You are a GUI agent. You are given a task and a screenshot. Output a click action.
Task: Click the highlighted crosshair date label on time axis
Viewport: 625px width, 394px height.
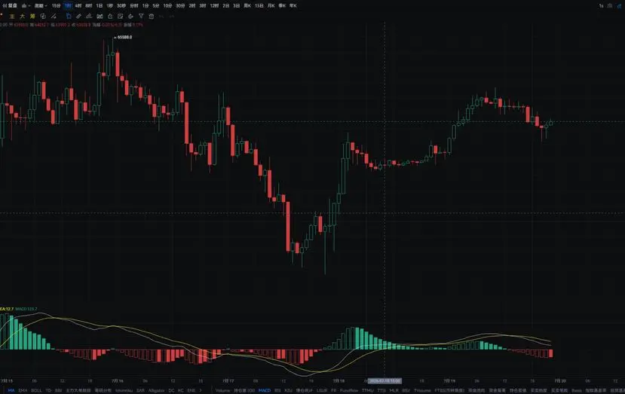point(384,381)
